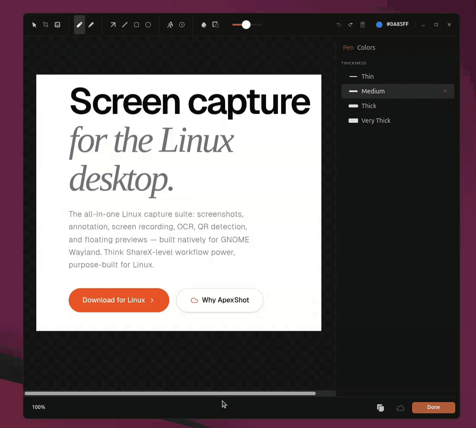Switch to the highlighter marker tool
This screenshot has height=428, width=476.
pyautogui.click(x=91, y=25)
